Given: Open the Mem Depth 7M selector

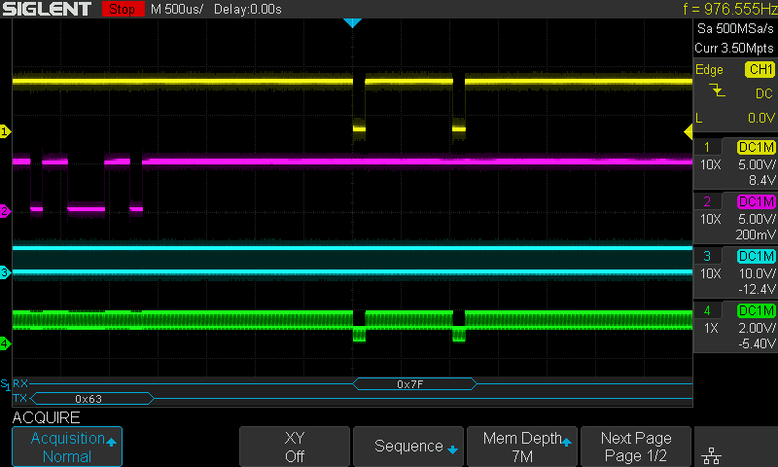Looking at the screenshot, I should point(522,447).
